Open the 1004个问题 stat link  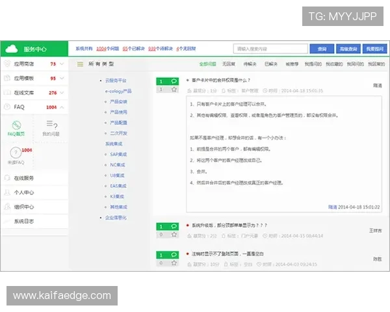tap(107, 49)
